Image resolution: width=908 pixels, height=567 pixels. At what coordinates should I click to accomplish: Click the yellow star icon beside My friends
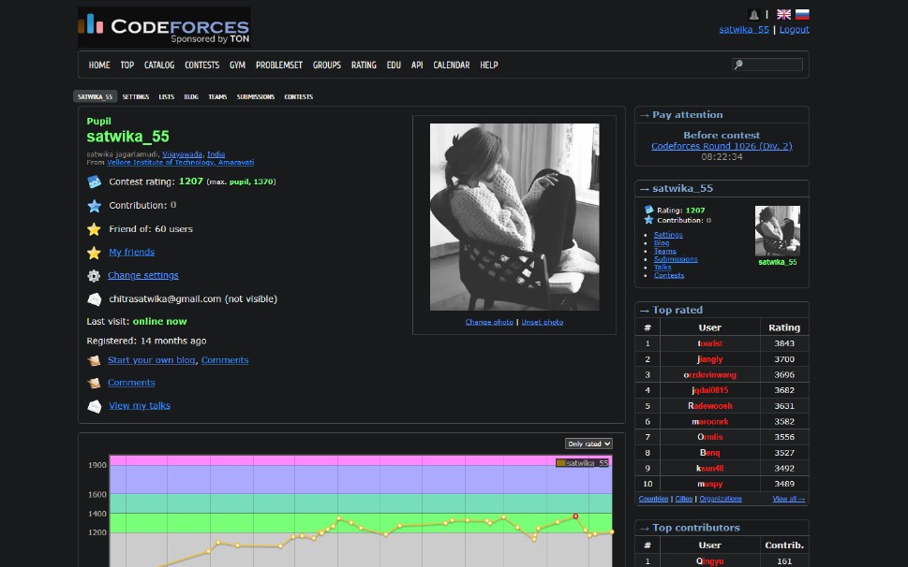tap(94, 253)
